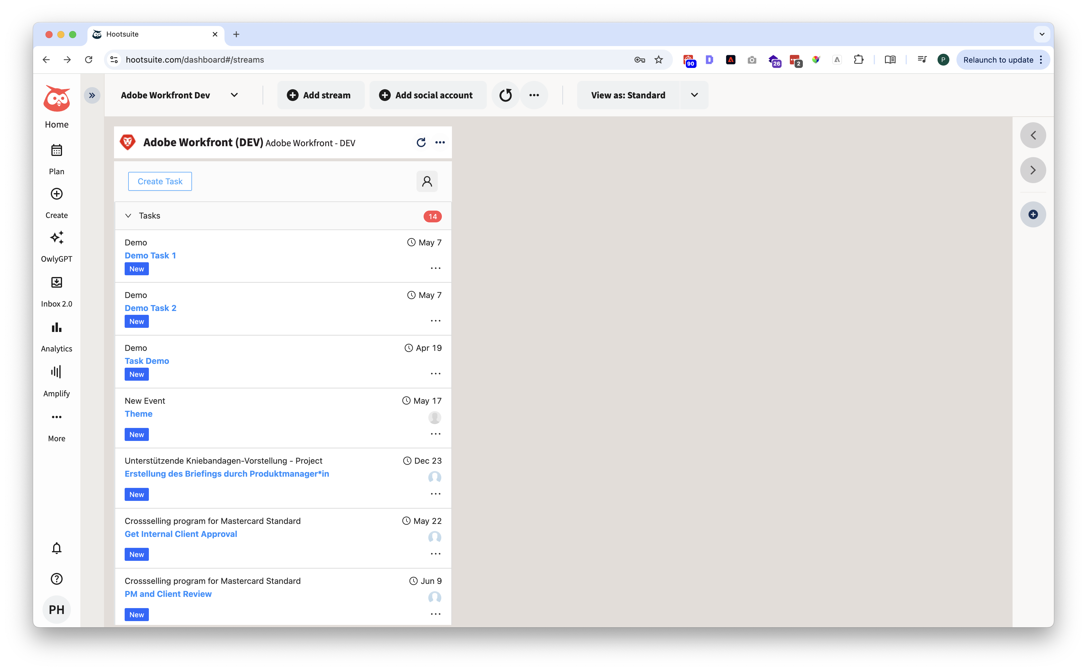
Task: Click the 14 tasks count badge
Action: pyautogui.click(x=432, y=216)
